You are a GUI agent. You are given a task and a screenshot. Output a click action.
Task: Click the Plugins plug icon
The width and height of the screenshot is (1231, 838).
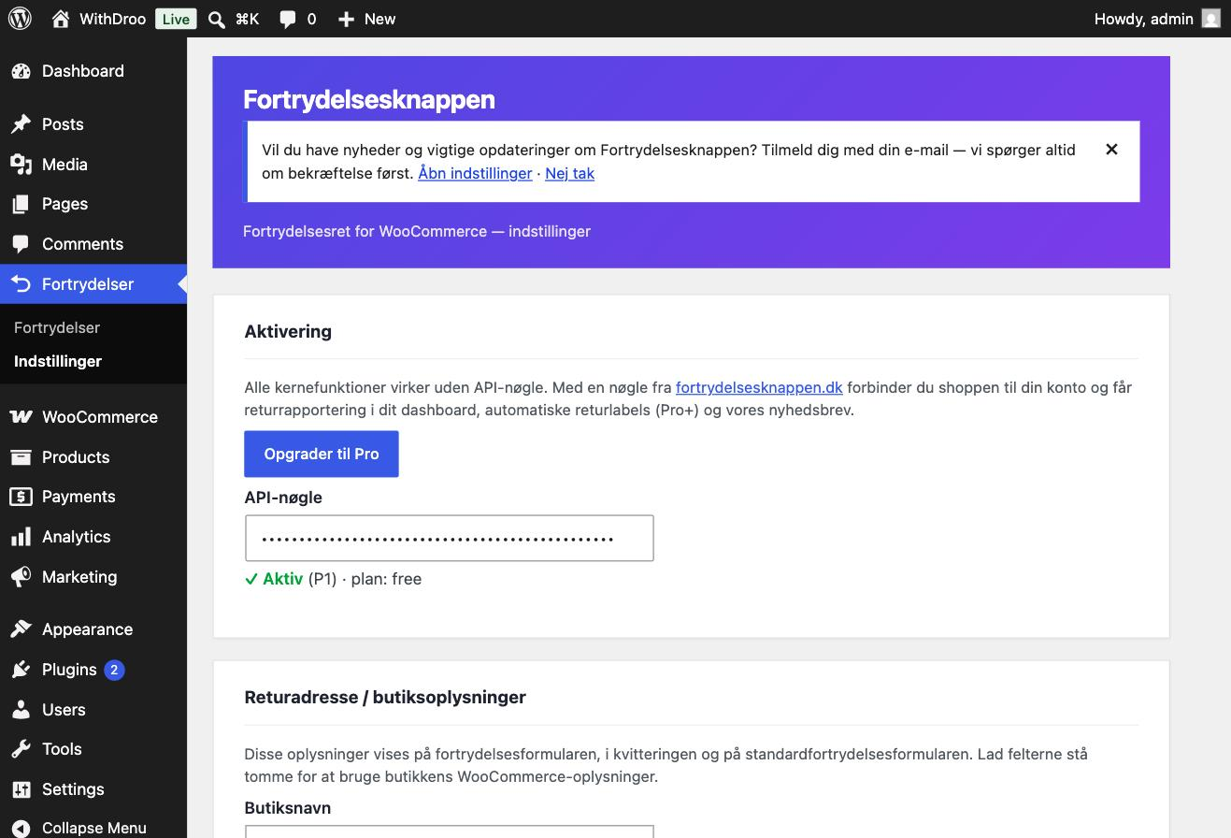(21, 670)
